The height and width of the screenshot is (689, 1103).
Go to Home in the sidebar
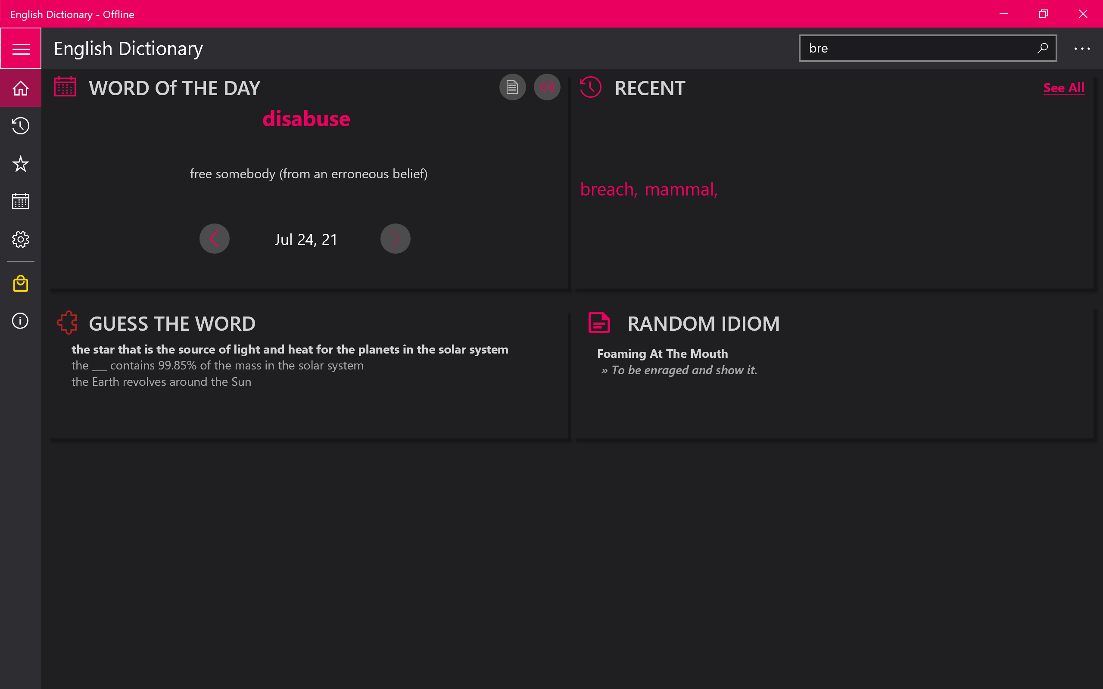21,88
